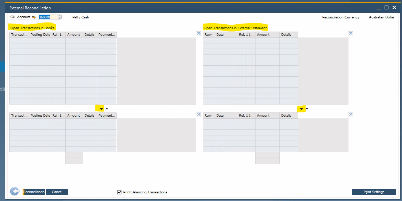Move down books transactions with the down arrow
The height and width of the screenshot is (201, 402).
coord(101,109)
